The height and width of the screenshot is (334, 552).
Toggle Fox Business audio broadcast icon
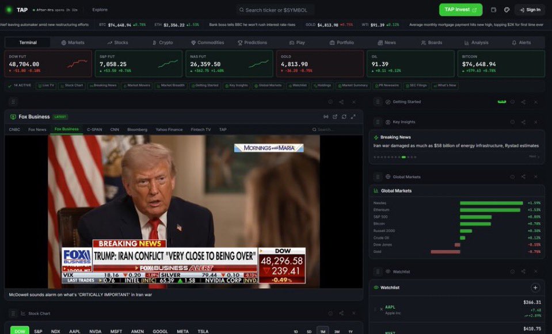pos(326,117)
